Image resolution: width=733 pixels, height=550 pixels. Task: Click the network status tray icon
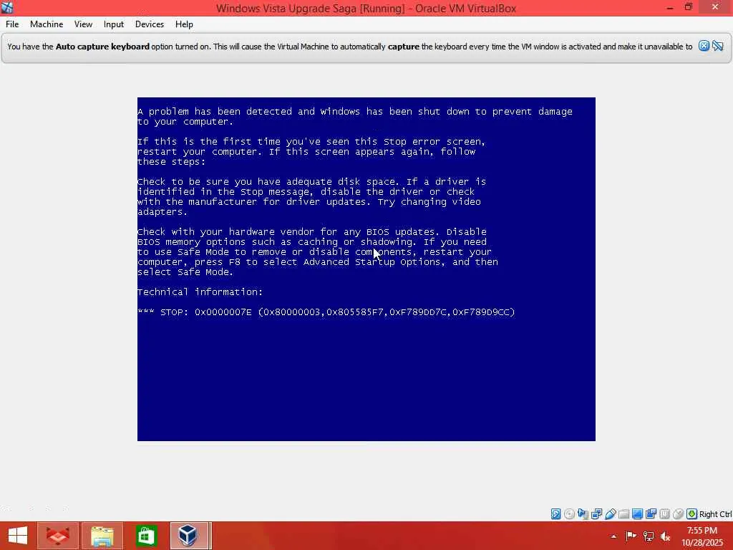coord(649,536)
